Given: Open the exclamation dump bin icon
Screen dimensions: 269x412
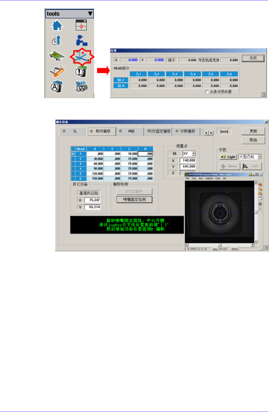Looking at the screenshot, I should pos(81,71).
